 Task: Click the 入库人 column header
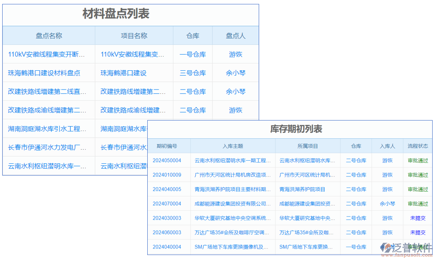(387, 145)
